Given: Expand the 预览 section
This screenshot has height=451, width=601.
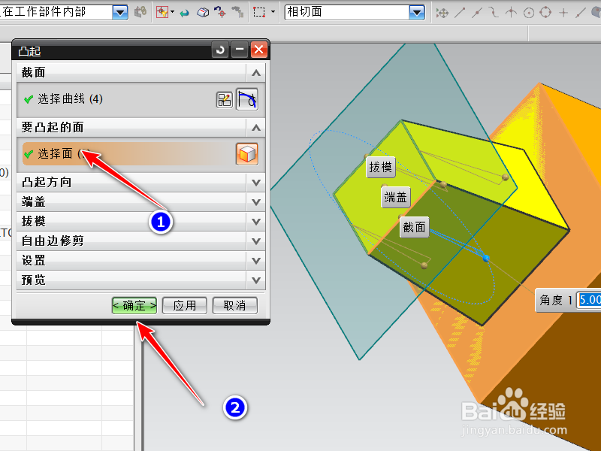Looking at the screenshot, I should coord(256,280).
